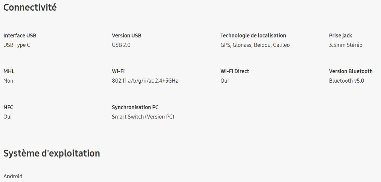This screenshot has height=182, width=381.
Task: Select the 3.5mm Stéréo value
Action: point(346,45)
